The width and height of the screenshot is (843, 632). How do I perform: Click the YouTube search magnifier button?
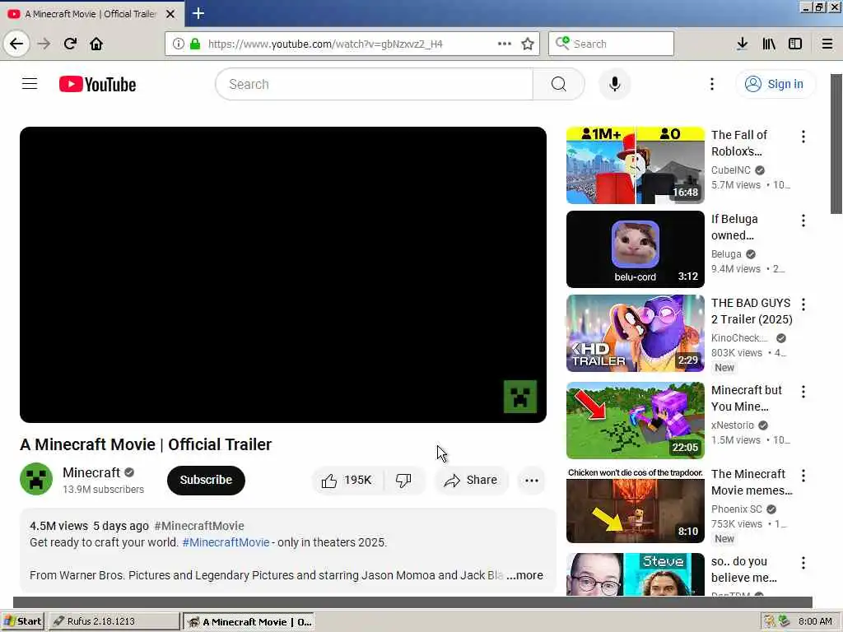tap(559, 84)
